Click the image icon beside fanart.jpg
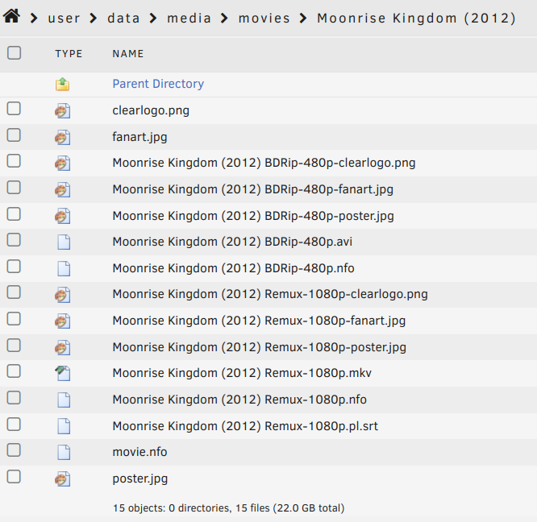This screenshot has width=537, height=522. click(x=63, y=138)
